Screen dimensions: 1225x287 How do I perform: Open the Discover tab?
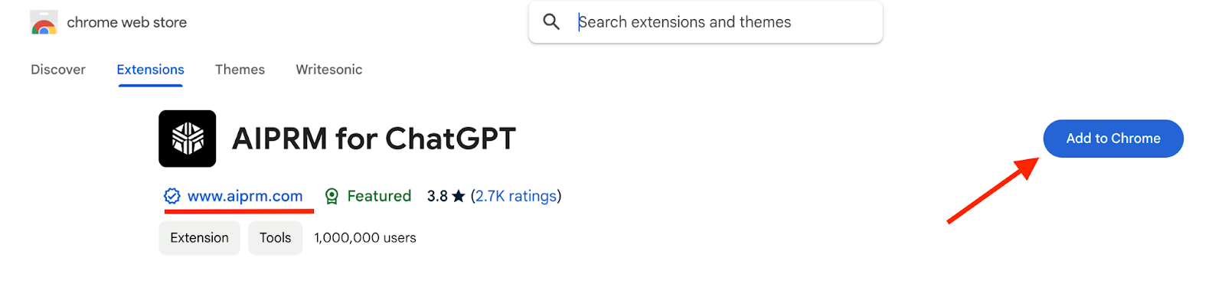click(58, 70)
